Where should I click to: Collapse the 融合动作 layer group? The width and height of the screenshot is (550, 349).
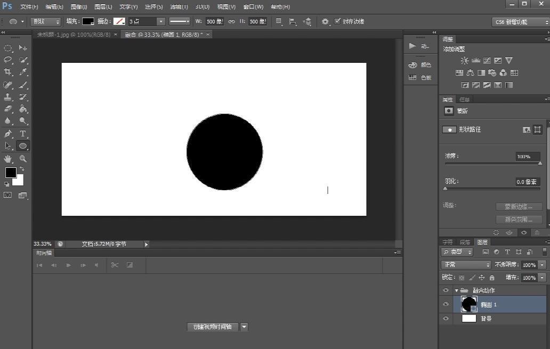[456, 290]
